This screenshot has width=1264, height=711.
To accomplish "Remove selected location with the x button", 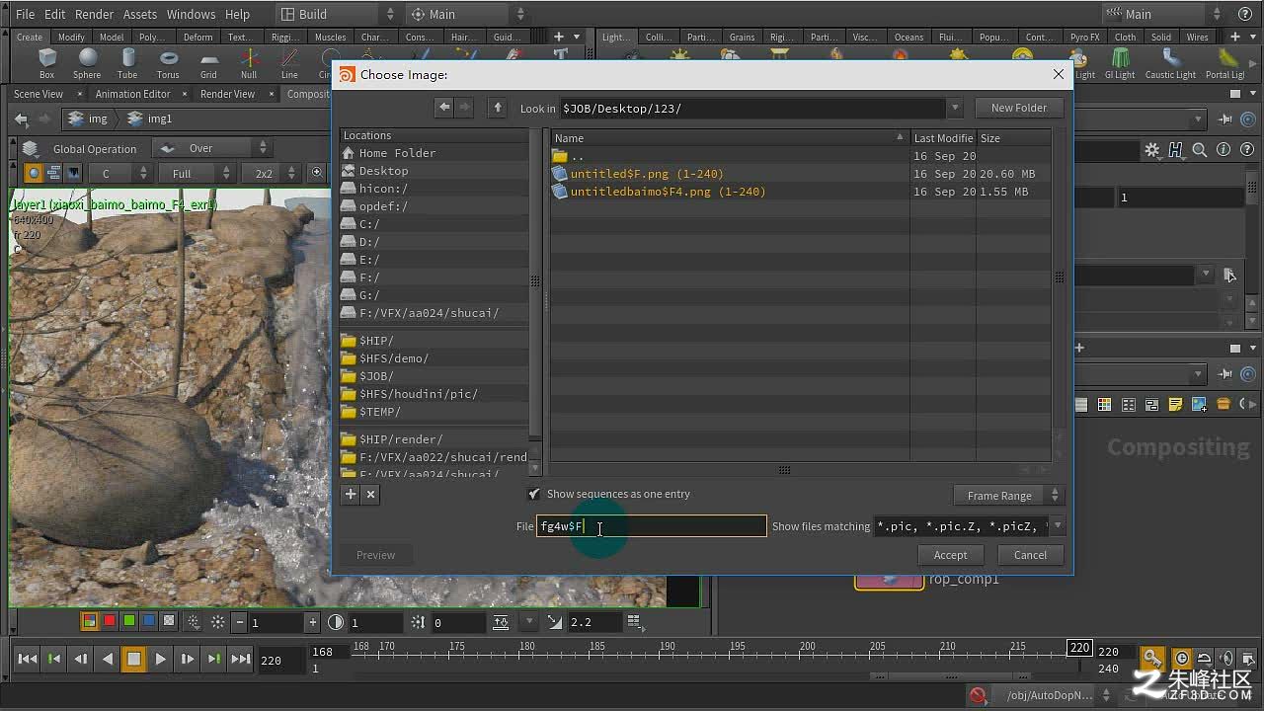I will (370, 495).
